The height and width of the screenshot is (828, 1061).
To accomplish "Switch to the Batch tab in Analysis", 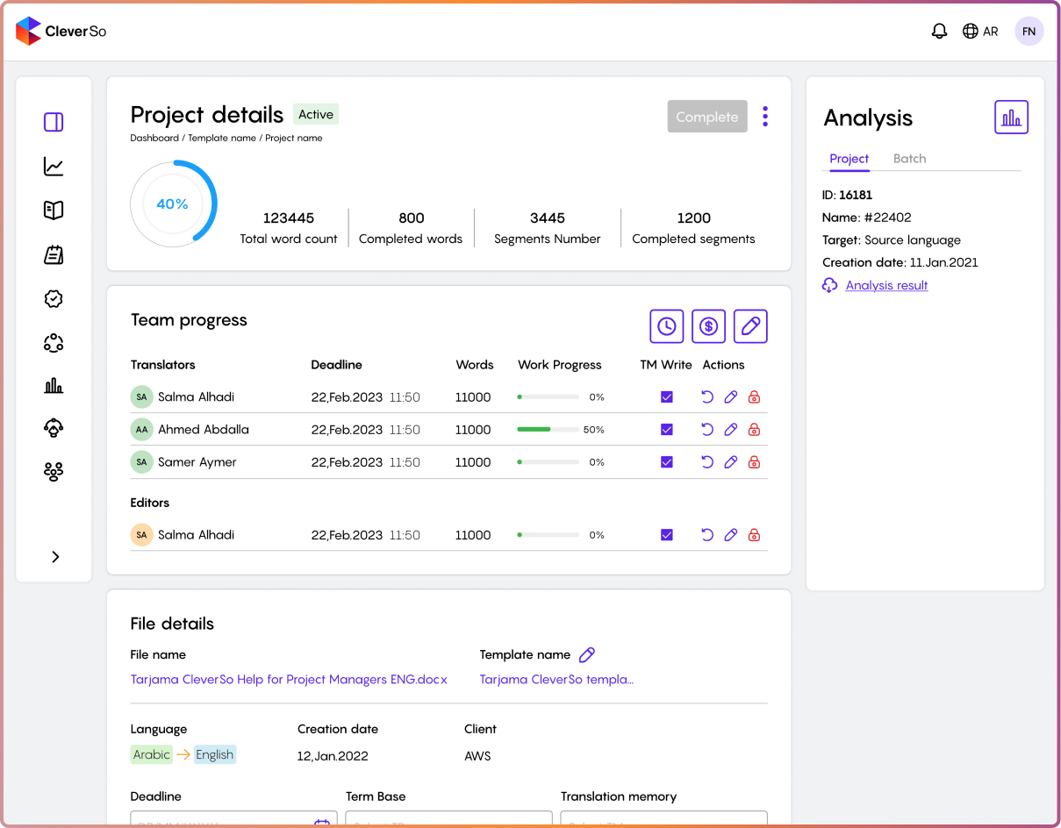I will coord(909,159).
